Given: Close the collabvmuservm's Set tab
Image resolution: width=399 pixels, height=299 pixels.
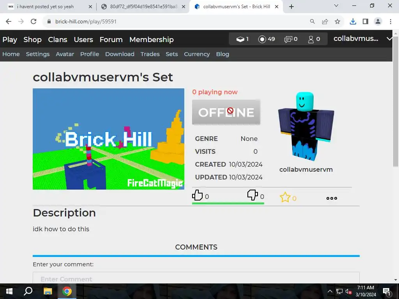Looking at the screenshot, I should 277,7.
